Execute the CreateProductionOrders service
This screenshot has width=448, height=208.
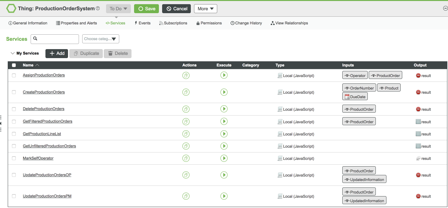[x=224, y=92]
